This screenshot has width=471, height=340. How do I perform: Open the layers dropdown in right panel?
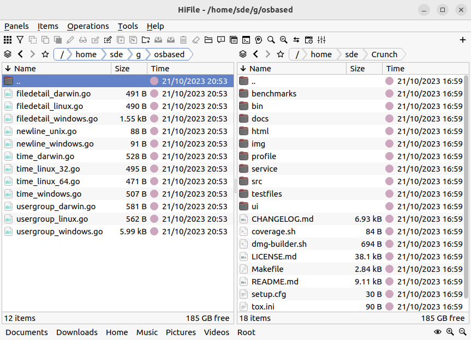[243, 54]
